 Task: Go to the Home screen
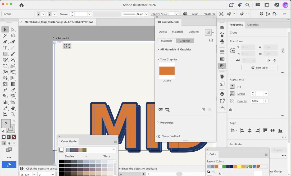(x=21, y=5)
